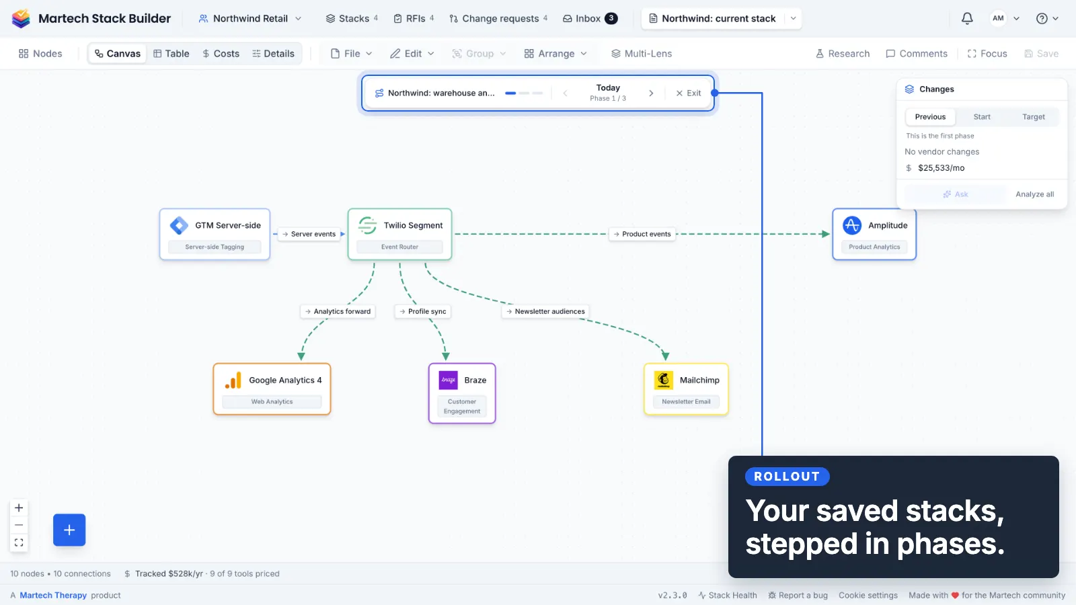The height and width of the screenshot is (605, 1076).
Task: Go to previous rollout phase arrow
Action: click(565, 93)
